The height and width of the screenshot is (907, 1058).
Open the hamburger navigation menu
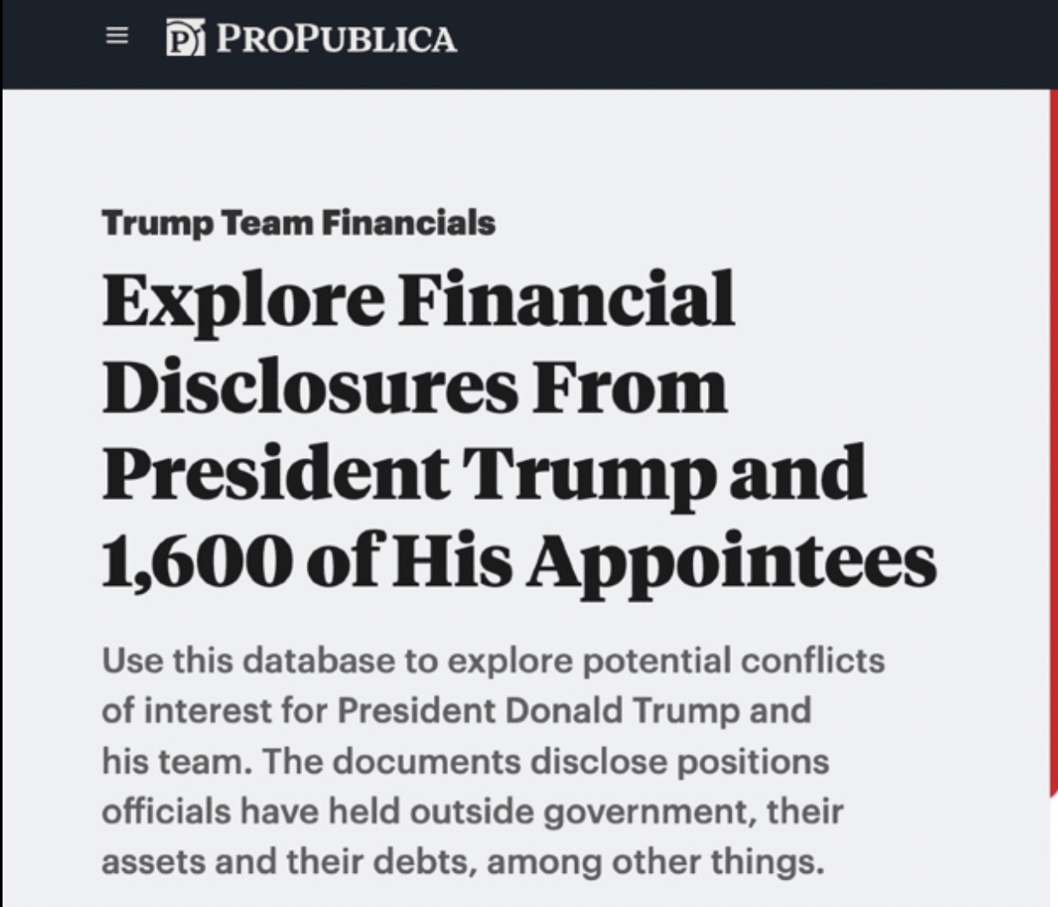point(117,37)
